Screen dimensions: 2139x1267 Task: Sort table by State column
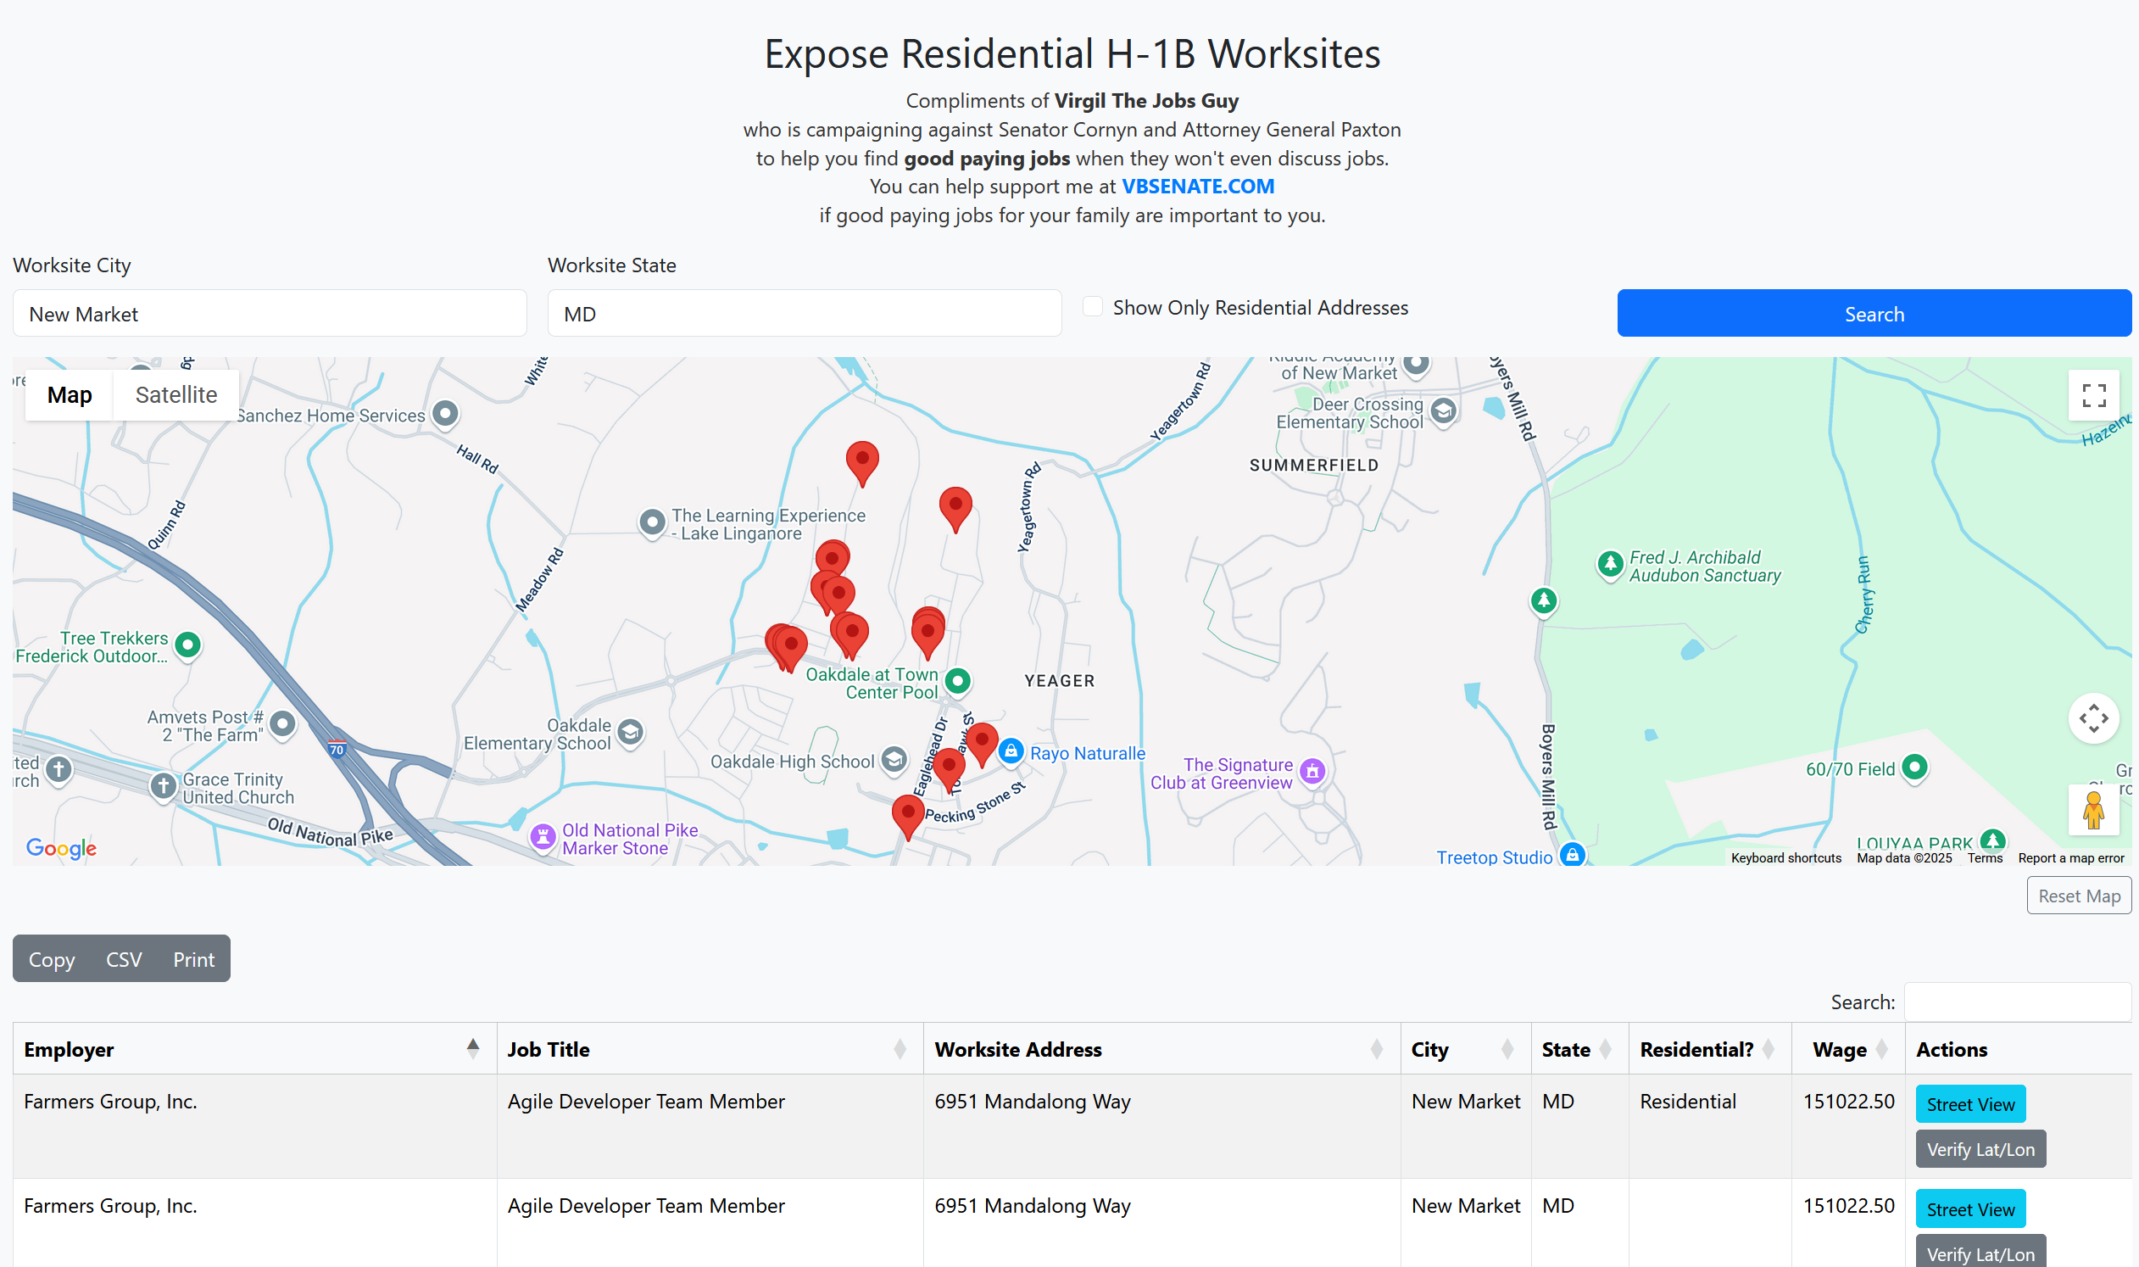1579,1048
